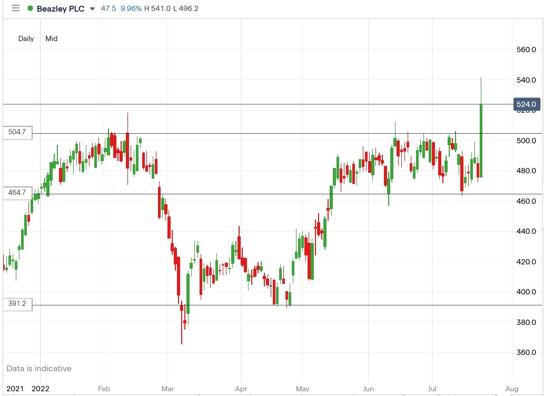Click the 2021 label on time axis

coord(15,389)
